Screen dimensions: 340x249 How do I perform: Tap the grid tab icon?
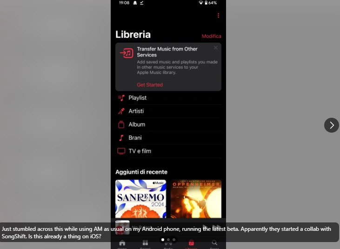tap(145, 242)
